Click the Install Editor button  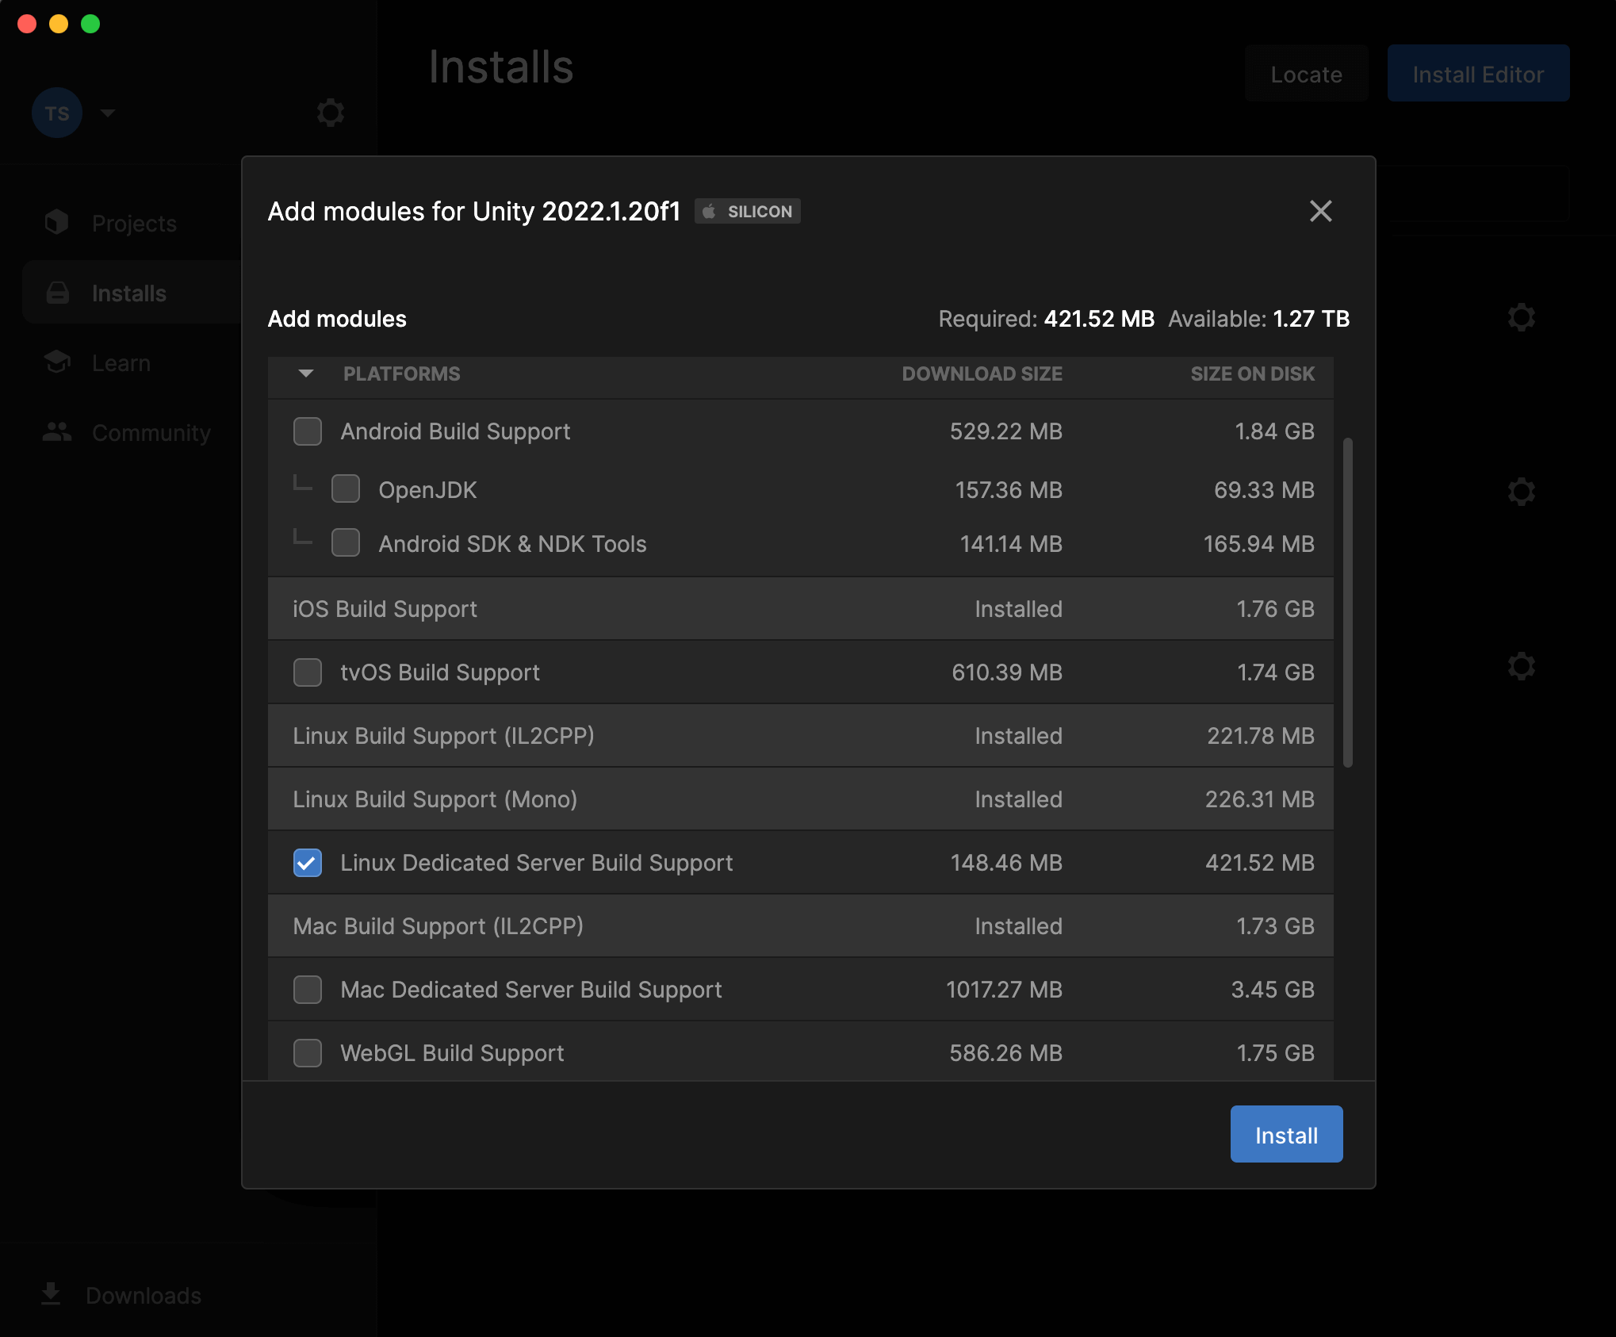pyautogui.click(x=1477, y=73)
